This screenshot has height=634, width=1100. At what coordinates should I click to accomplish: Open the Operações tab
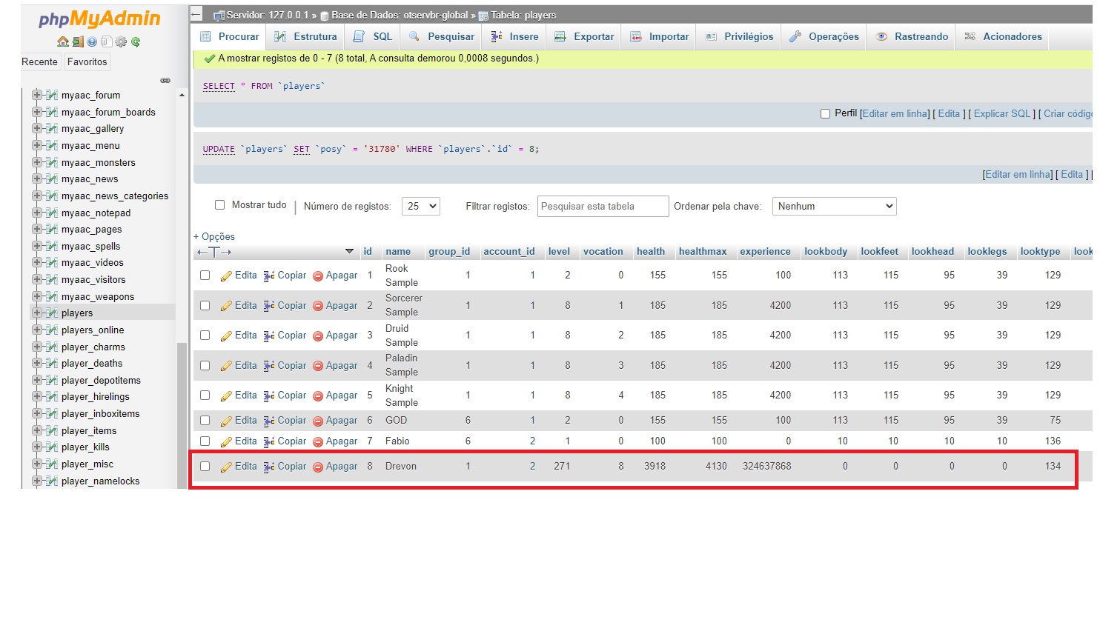(824, 36)
